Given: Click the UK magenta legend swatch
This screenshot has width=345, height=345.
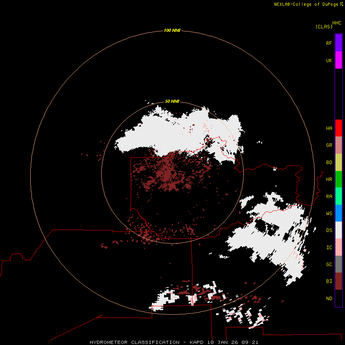Looking at the screenshot, I should point(338,60).
